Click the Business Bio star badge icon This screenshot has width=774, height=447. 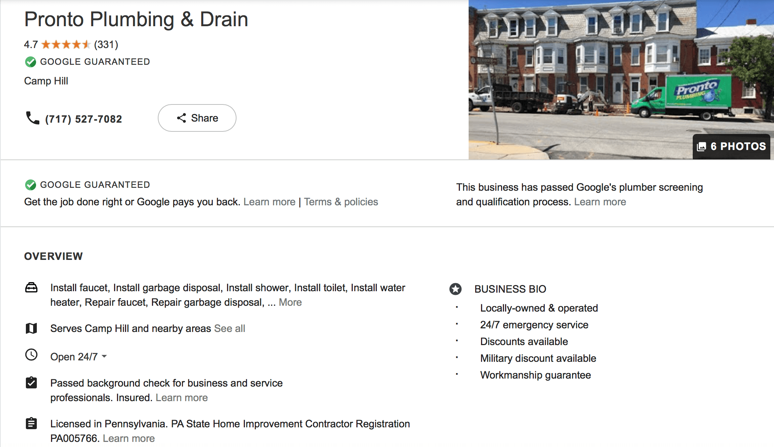point(456,289)
